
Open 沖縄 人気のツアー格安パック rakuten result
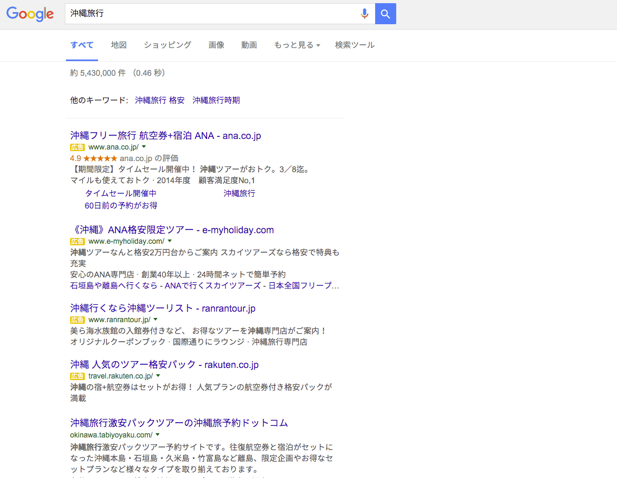164,365
